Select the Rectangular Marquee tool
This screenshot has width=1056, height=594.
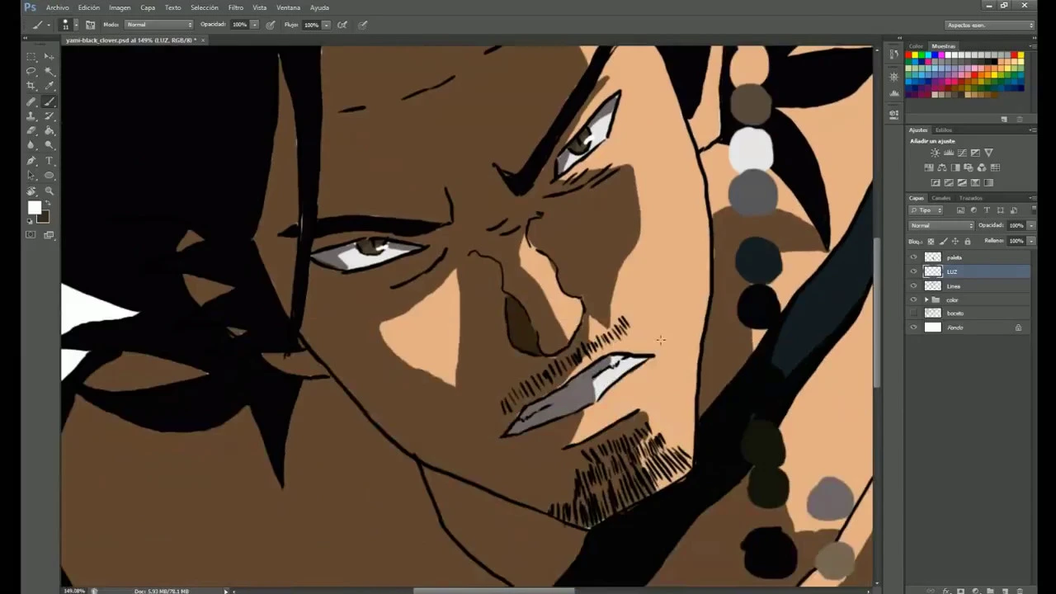click(31, 56)
